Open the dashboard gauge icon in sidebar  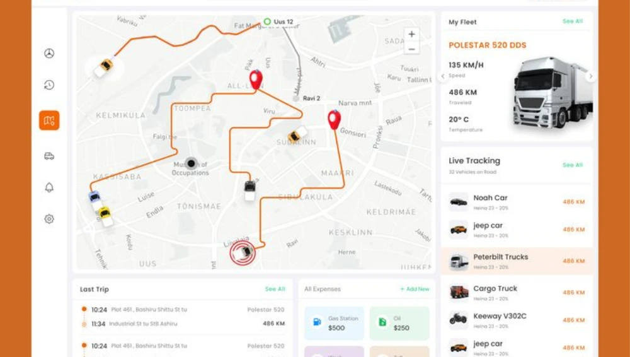[49, 53]
